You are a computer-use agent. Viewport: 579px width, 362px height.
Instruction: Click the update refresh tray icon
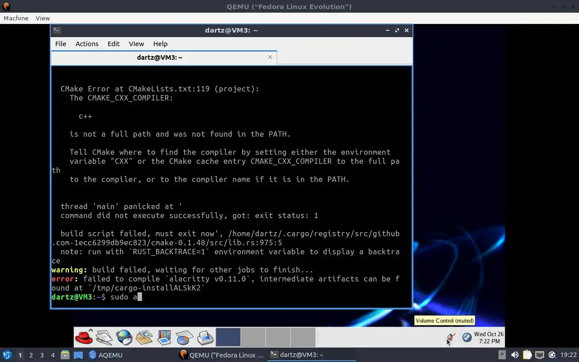(552, 355)
